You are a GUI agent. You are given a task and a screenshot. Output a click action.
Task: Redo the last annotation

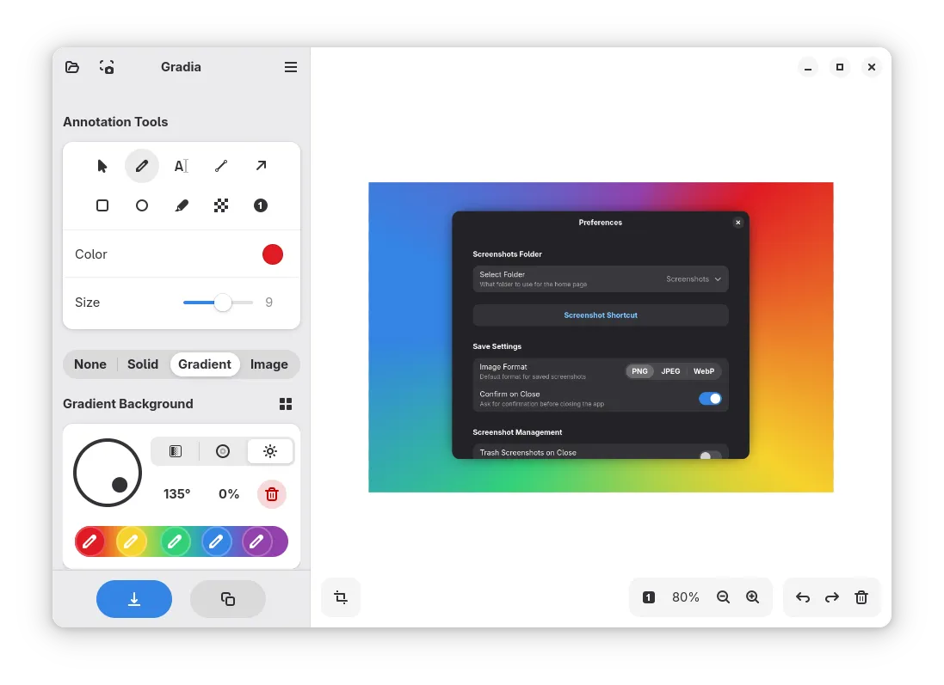click(x=832, y=597)
